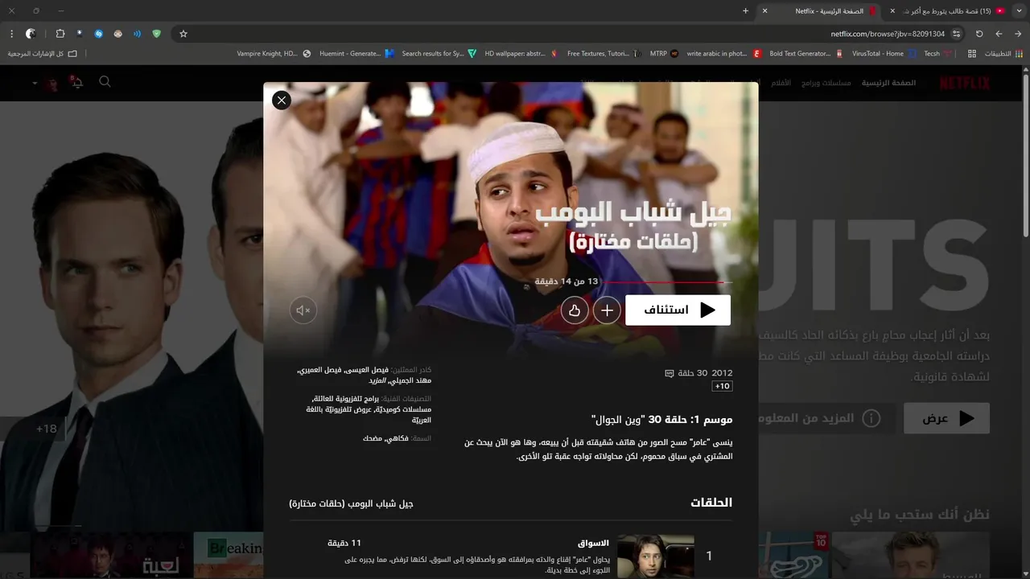
Task: Resume playback with the استئناف button
Action: [x=678, y=310]
